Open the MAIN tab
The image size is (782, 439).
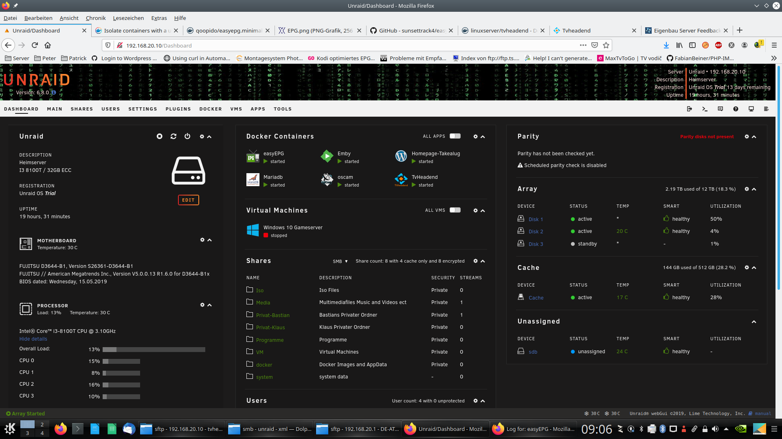pyautogui.click(x=55, y=109)
